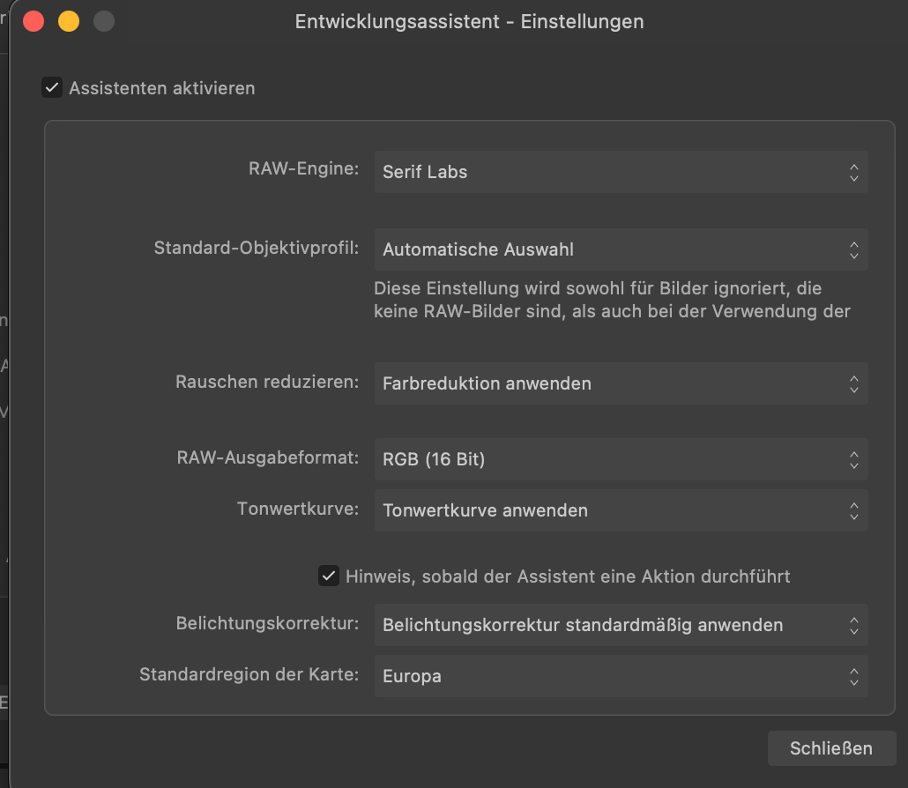Click the chevron arrows beside 'Farbreduktion anwenden'

point(853,384)
